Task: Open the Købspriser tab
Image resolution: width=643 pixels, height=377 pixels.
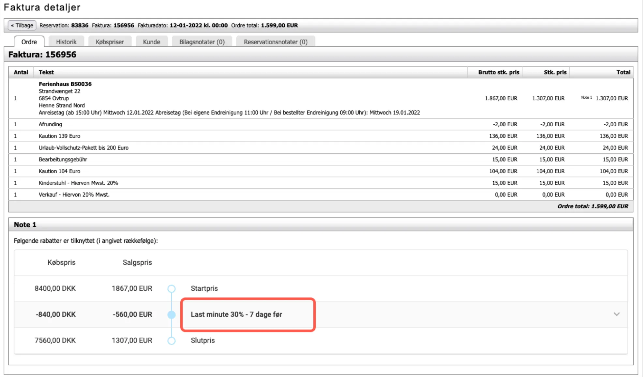Action: click(110, 42)
